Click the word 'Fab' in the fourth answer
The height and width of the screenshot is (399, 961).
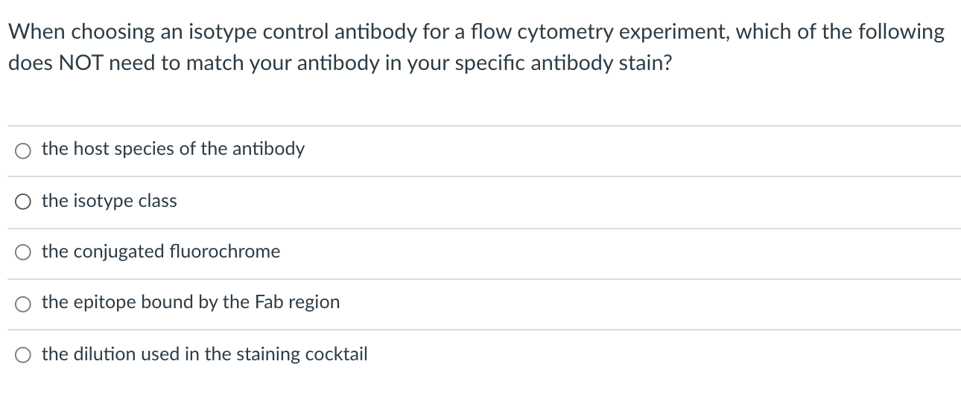[270, 302]
